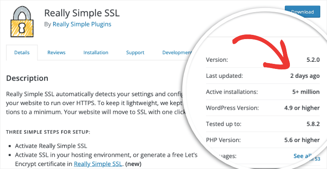The width and height of the screenshot is (327, 169).
Task: Click the WordPress Version value 4.9 or higher
Action: click(x=302, y=108)
